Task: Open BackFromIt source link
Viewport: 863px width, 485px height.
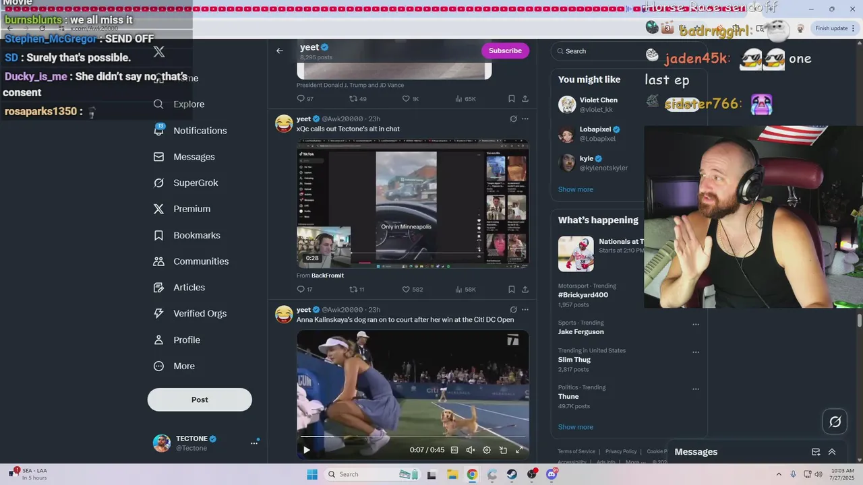Action: 328,276
